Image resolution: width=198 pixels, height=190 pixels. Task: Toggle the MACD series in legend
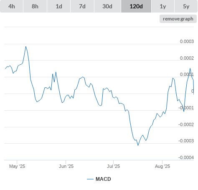pos(99,179)
